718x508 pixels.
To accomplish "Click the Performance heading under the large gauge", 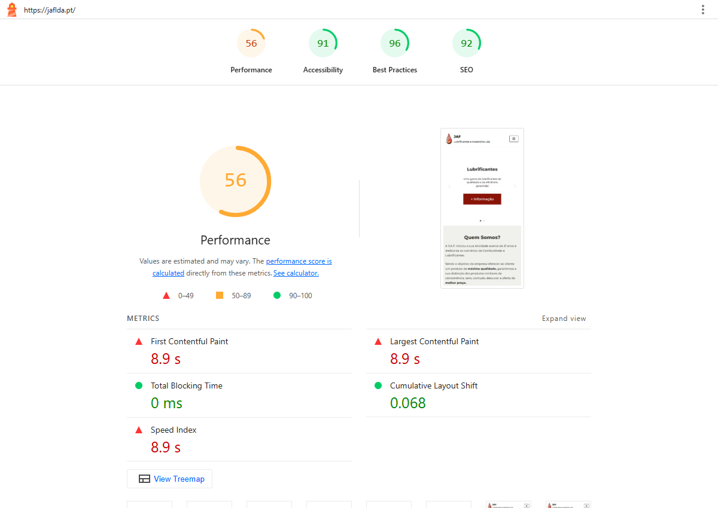I will pyautogui.click(x=235, y=240).
